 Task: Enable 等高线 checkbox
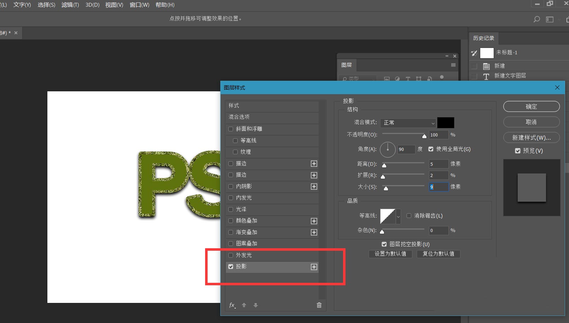(x=235, y=141)
